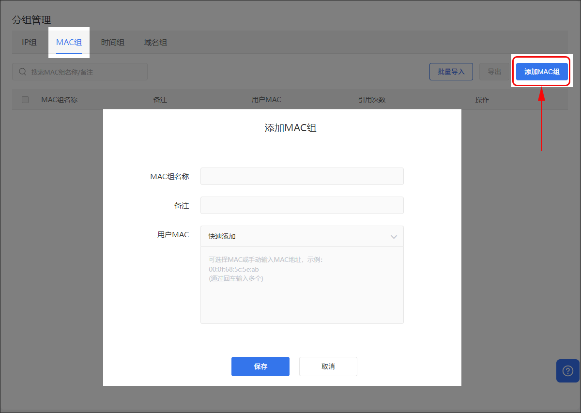Click the 引用次数 column header
This screenshot has width=581, height=413.
(371, 100)
